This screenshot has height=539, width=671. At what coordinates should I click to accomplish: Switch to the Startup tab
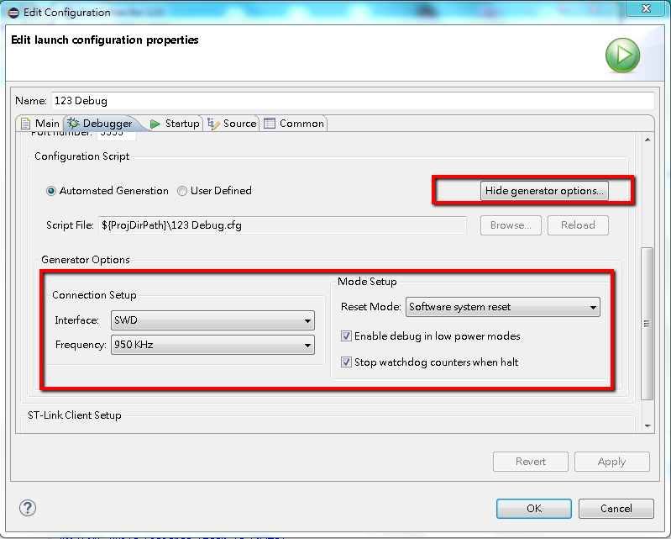pyautogui.click(x=175, y=124)
